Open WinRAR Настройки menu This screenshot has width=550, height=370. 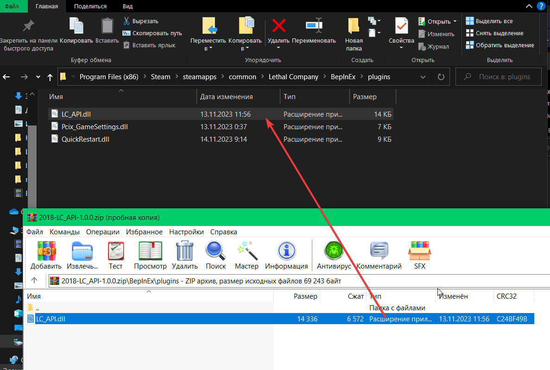186,232
